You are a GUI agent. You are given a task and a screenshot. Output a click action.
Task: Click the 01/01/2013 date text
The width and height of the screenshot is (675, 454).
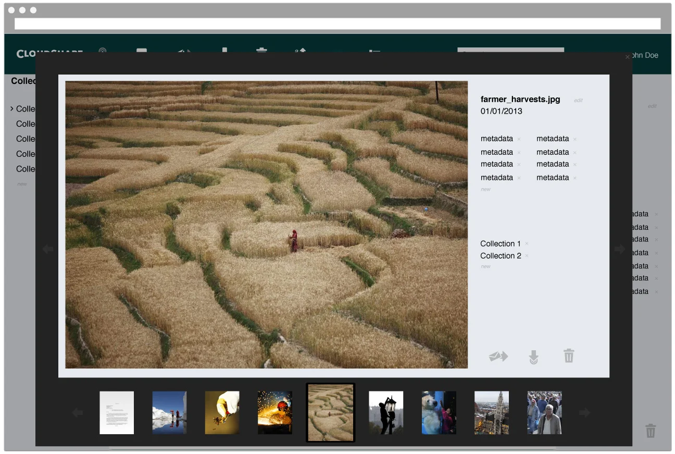(501, 111)
